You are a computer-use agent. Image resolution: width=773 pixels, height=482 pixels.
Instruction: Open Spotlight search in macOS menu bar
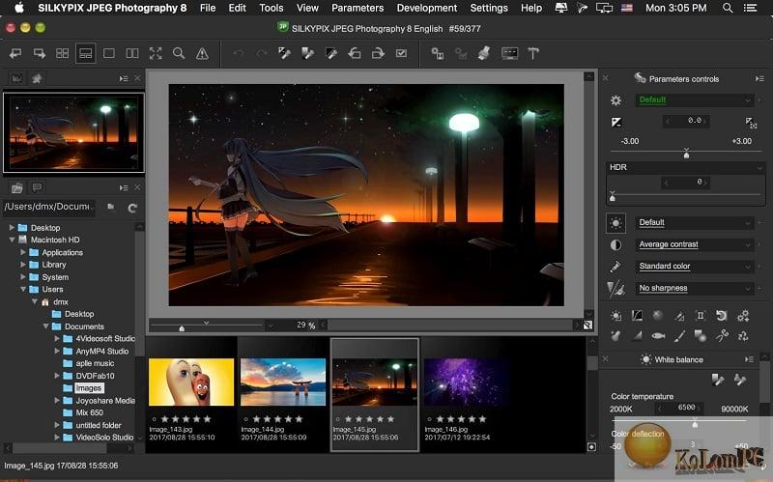[x=728, y=8]
